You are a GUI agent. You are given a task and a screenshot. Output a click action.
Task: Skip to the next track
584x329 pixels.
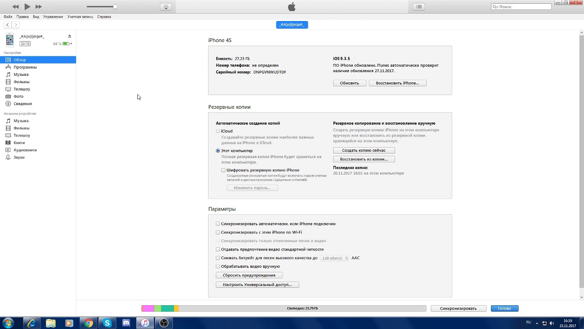coord(38,6)
